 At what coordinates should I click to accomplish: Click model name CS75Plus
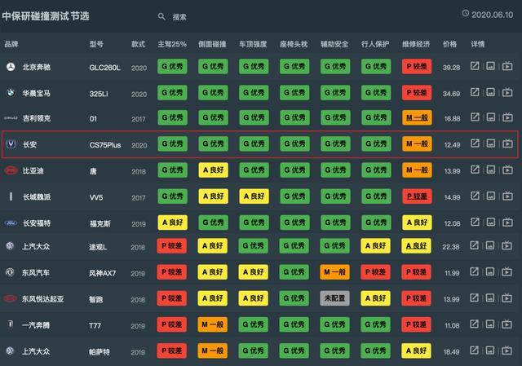[x=105, y=145]
